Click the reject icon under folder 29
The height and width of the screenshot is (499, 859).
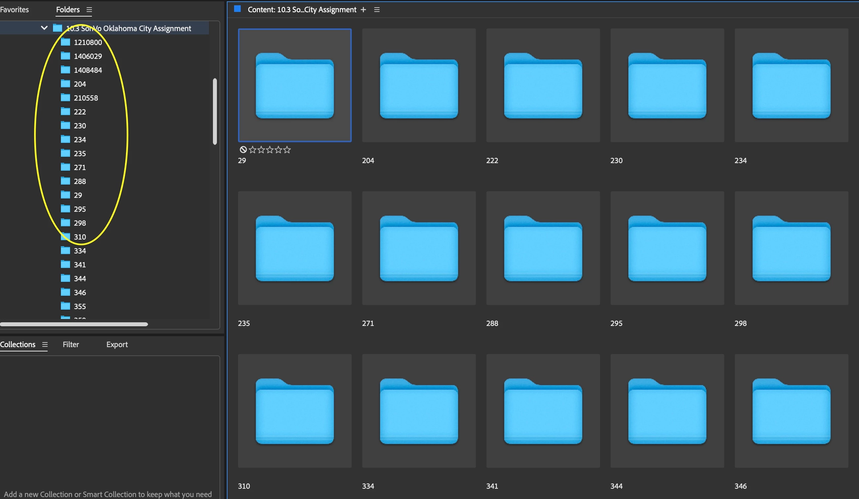pyautogui.click(x=243, y=150)
